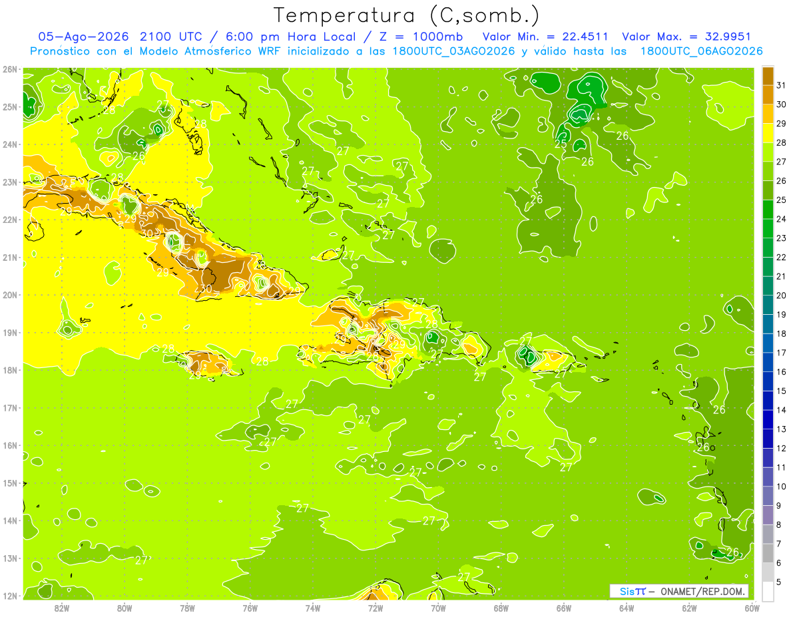Click the colorbar value label 24
Viewport: 799px width, 617px height.
tap(781, 219)
